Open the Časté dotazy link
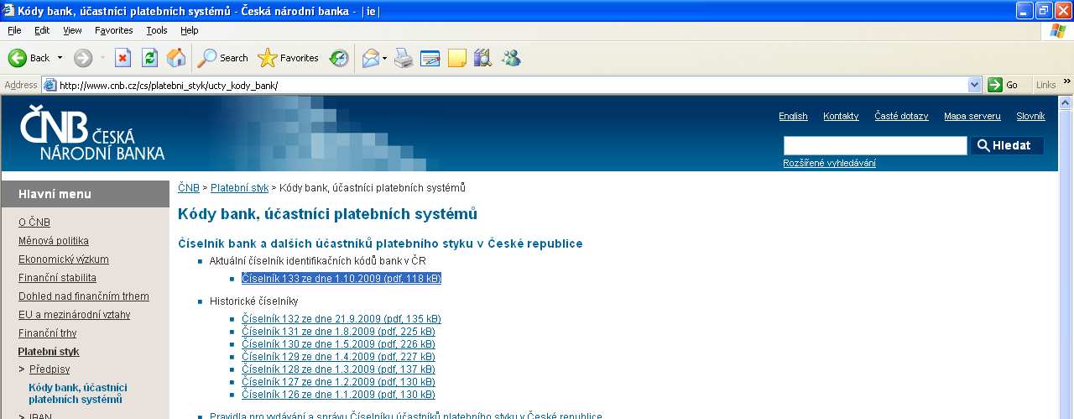 901,117
